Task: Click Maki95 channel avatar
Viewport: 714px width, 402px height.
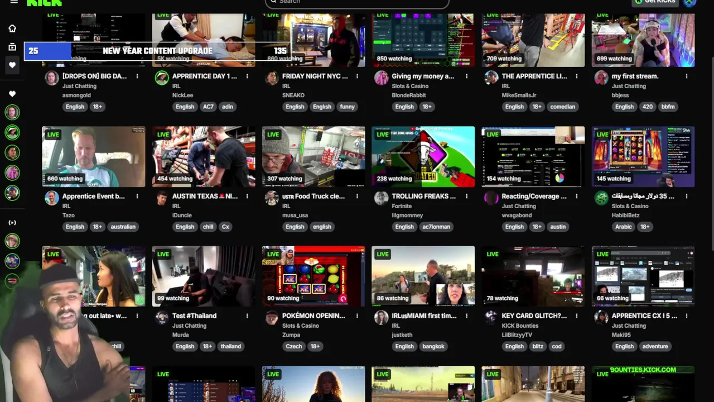Action: pos(601,317)
